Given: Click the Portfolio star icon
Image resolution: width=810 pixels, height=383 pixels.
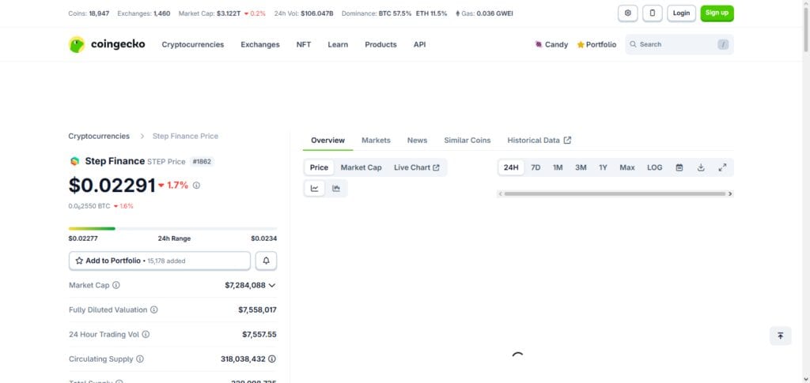Looking at the screenshot, I should [581, 45].
